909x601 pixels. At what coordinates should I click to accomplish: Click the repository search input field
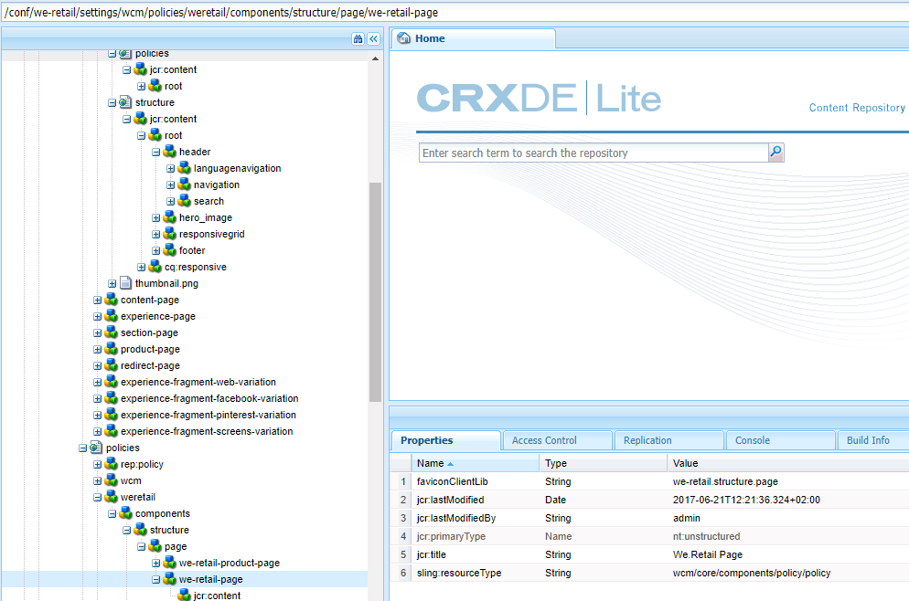tap(594, 153)
